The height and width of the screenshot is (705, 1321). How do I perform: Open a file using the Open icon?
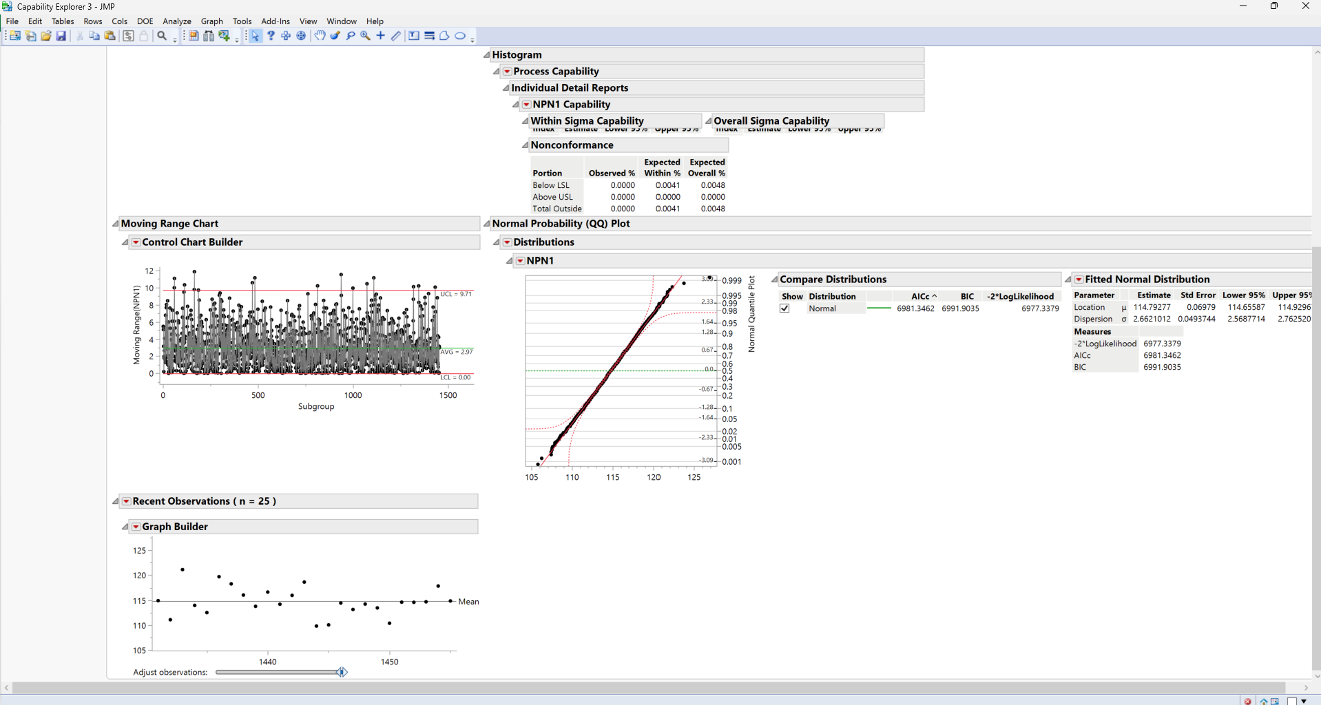[x=45, y=35]
